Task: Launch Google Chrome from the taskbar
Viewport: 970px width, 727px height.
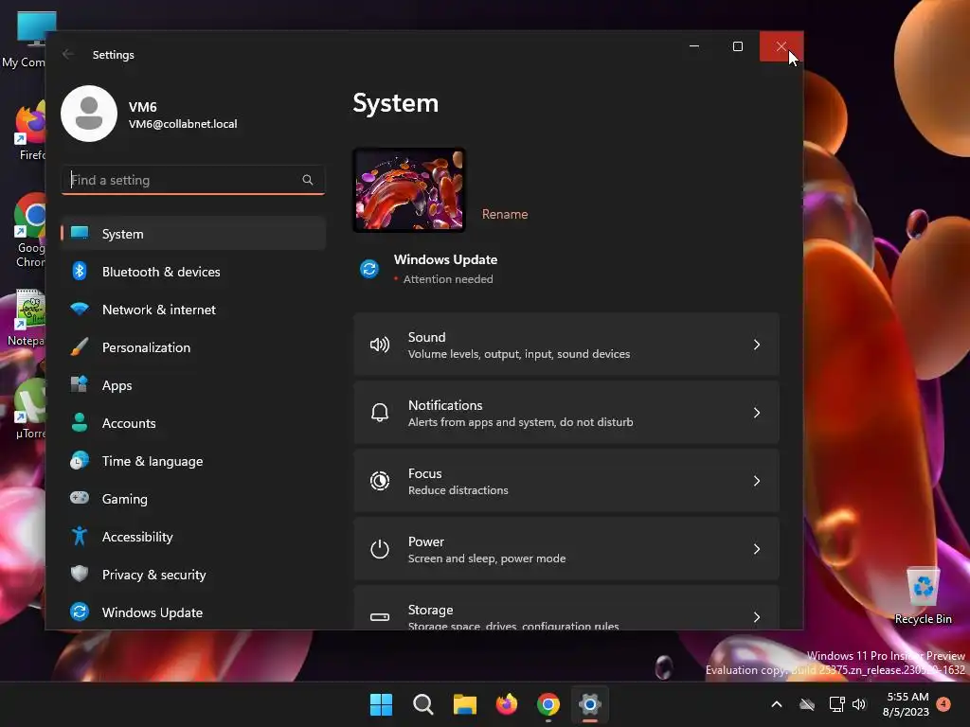Action: pyautogui.click(x=548, y=704)
